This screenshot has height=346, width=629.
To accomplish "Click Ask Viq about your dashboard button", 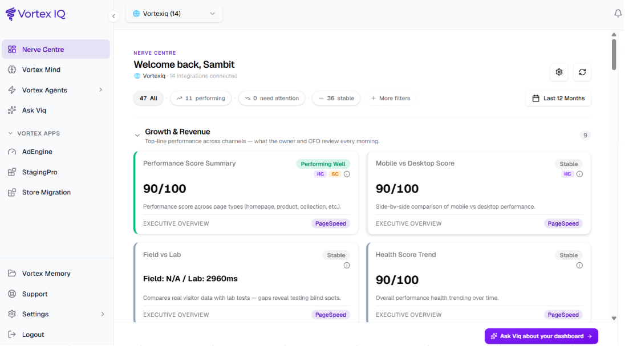I will coord(541,336).
